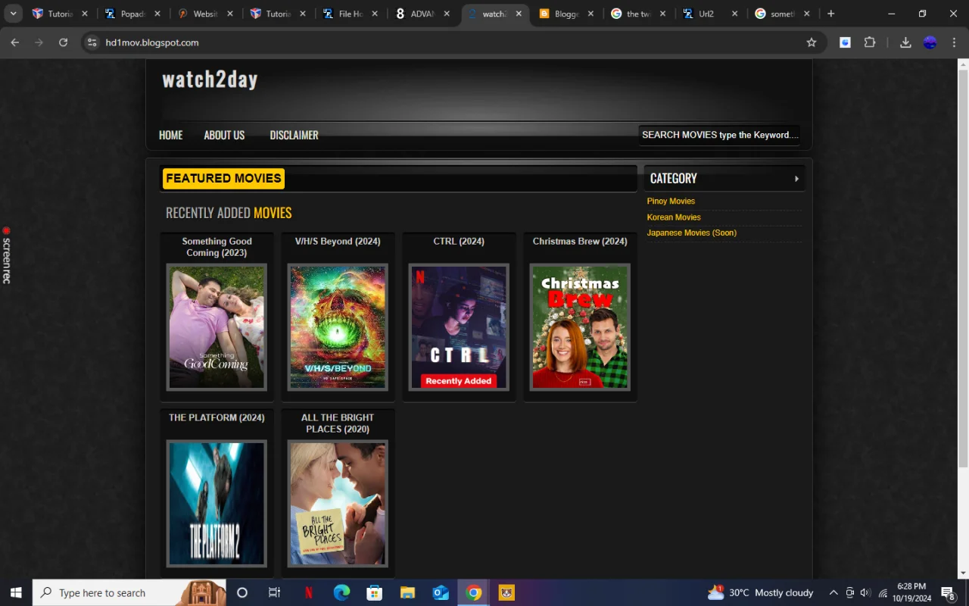This screenshot has width=969, height=606.
Task: Reload the current page
Action: click(x=64, y=42)
